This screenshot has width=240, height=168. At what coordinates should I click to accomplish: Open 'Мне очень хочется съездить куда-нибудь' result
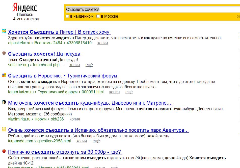pos(90,103)
